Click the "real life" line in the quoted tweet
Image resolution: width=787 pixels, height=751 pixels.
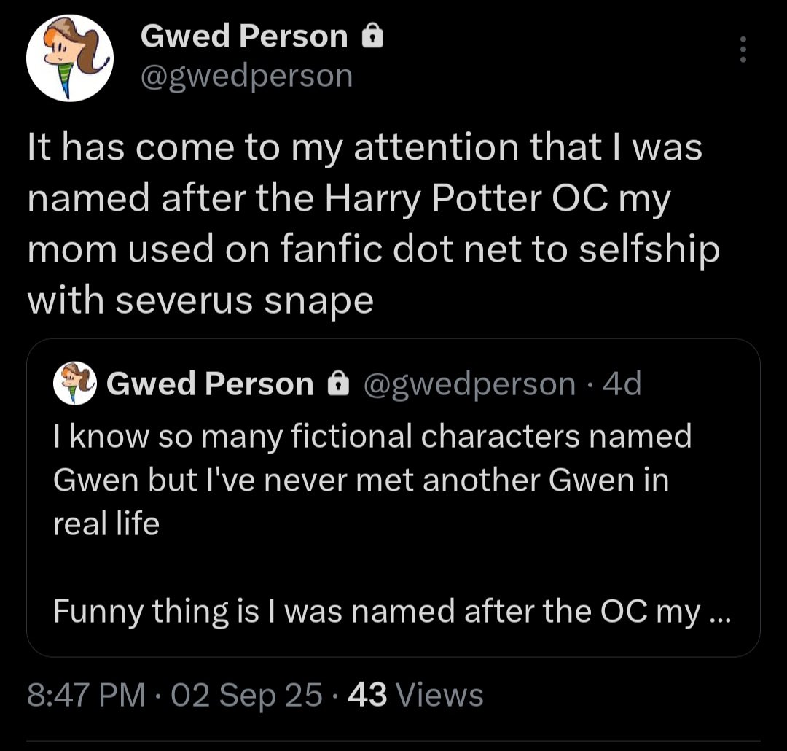coord(106,524)
